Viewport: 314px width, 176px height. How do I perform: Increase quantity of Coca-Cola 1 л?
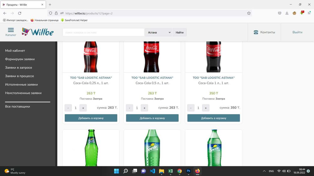[206, 108]
